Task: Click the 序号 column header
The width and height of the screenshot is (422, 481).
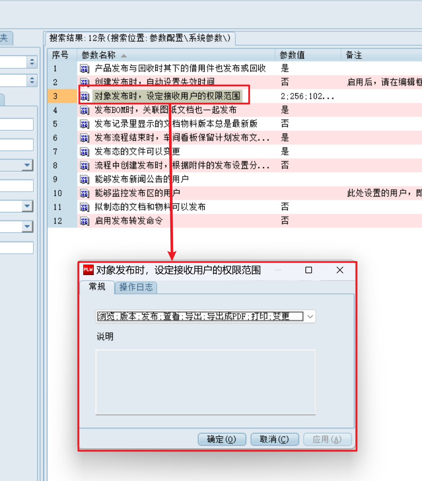Action: coord(62,55)
